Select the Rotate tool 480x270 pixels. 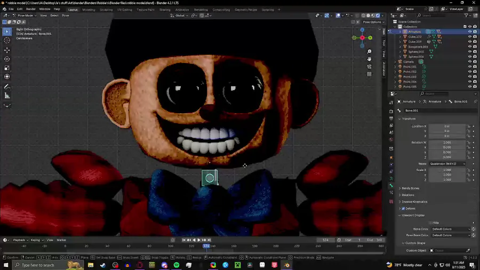[x=7, y=59]
